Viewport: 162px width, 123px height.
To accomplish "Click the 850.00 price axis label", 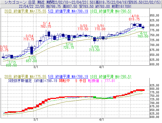I will [x=154, y=16].
